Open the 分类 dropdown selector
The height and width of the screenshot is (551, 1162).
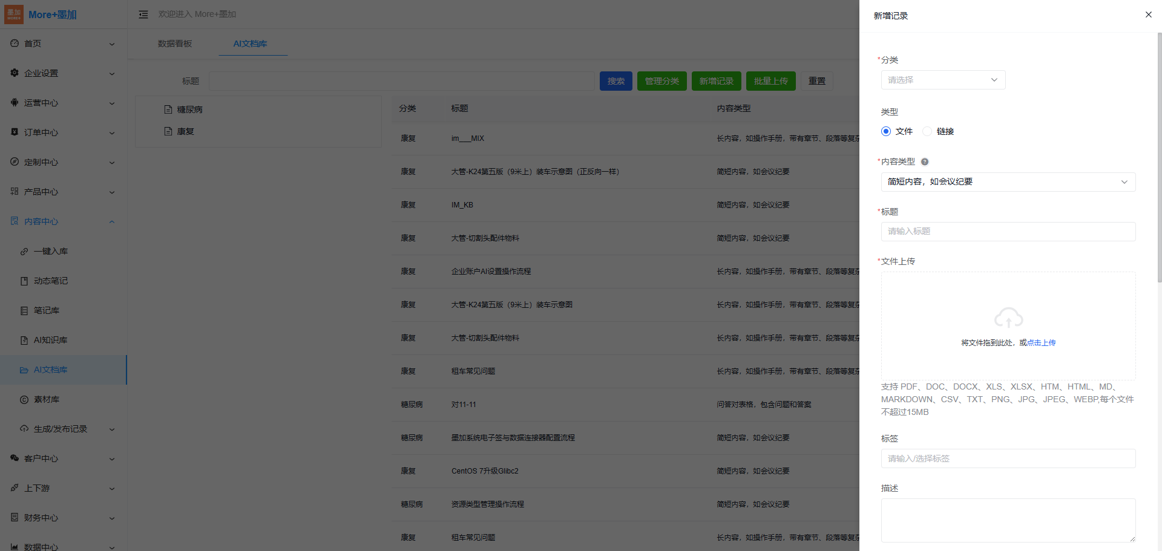pos(942,80)
